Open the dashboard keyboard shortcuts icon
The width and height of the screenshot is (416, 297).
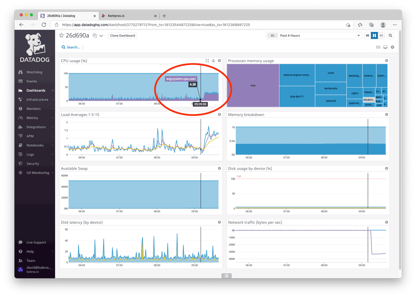[378, 47]
